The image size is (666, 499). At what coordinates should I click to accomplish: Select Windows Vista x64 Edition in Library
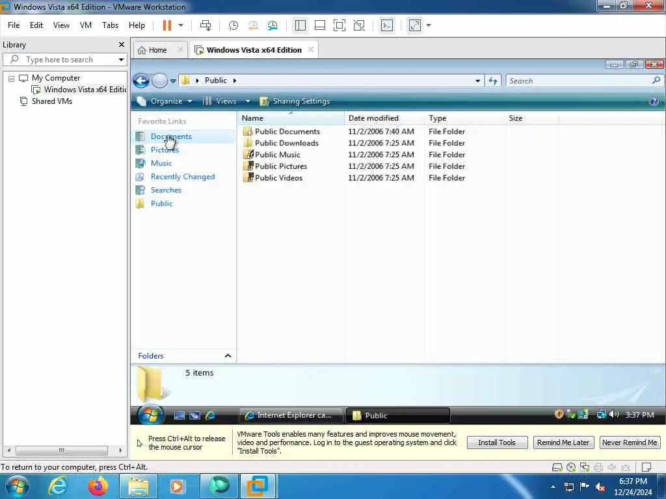click(79, 90)
